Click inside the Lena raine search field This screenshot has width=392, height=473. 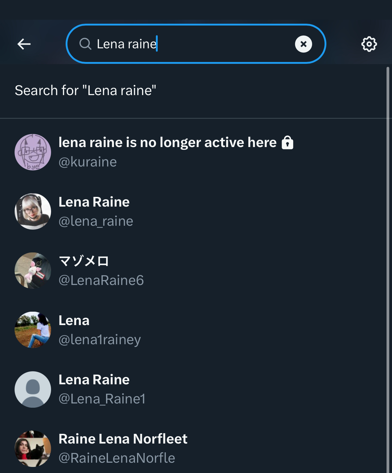196,44
